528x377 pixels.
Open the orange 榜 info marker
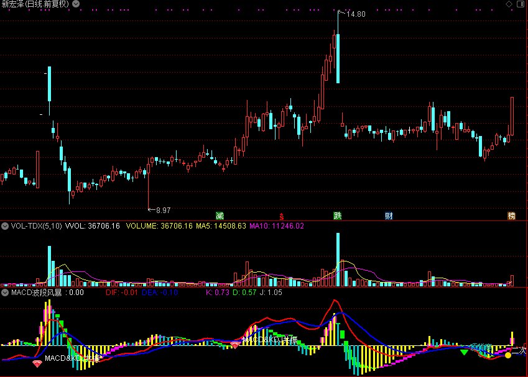click(511, 216)
